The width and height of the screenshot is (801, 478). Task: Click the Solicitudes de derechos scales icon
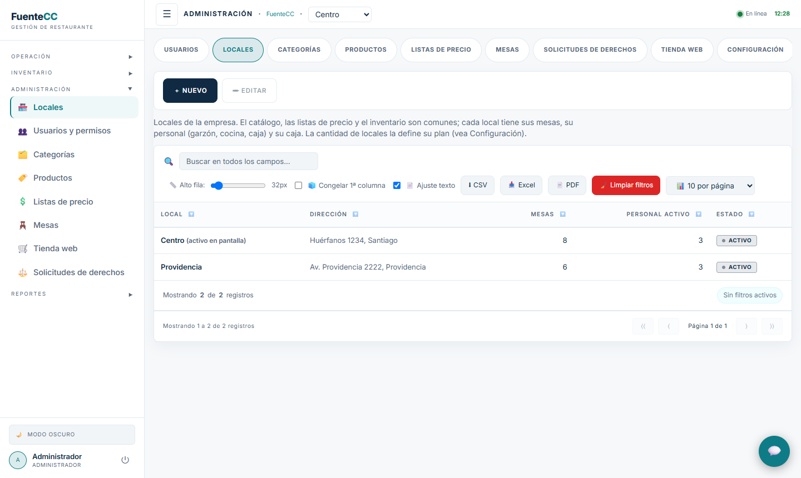click(23, 272)
